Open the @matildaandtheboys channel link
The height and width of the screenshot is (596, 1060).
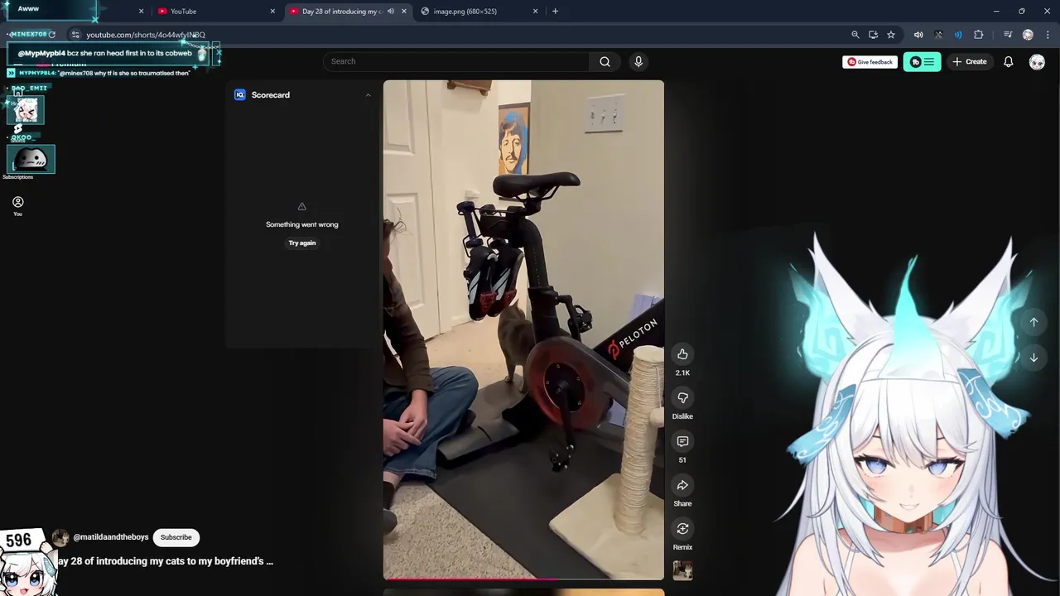tap(110, 537)
